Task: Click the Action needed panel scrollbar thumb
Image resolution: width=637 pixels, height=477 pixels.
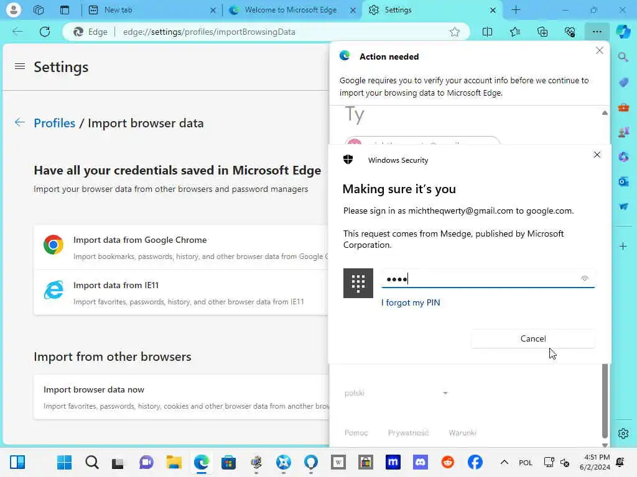Action: pyautogui.click(x=605, y=401)
